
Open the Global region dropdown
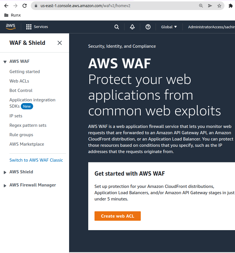click(x=169, y=27)
